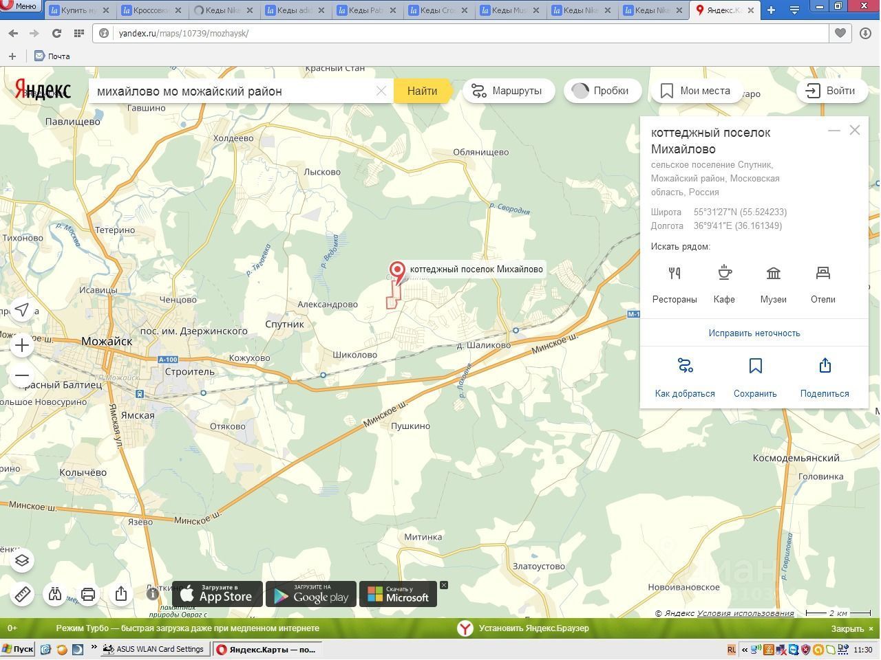Close the Яндекс.Карты browser tab
The width and height of the screenshot is (881, 660).
click(x=751, y=10)
